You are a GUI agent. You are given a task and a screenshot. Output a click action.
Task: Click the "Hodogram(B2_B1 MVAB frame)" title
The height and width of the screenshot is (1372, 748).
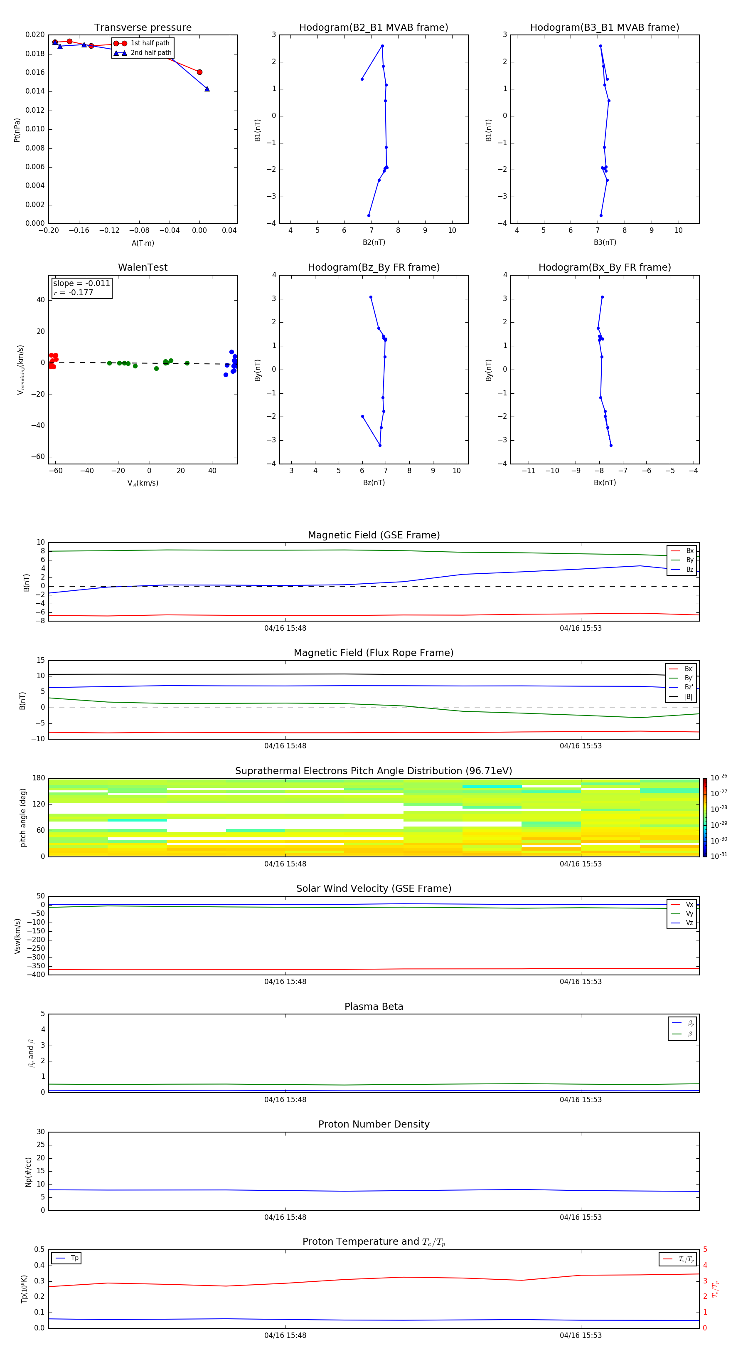pyautogui.click(x=374, y=28)
